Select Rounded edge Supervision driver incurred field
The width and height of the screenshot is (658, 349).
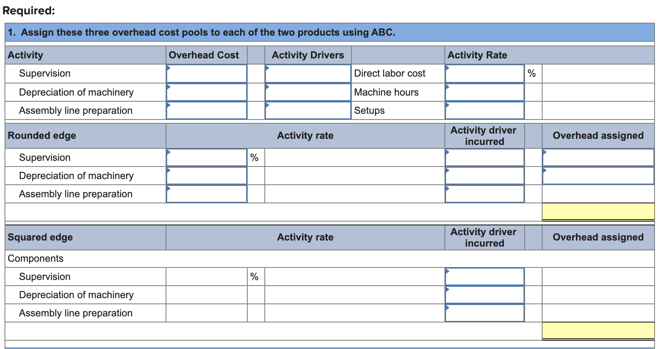[x=485, y=157]
